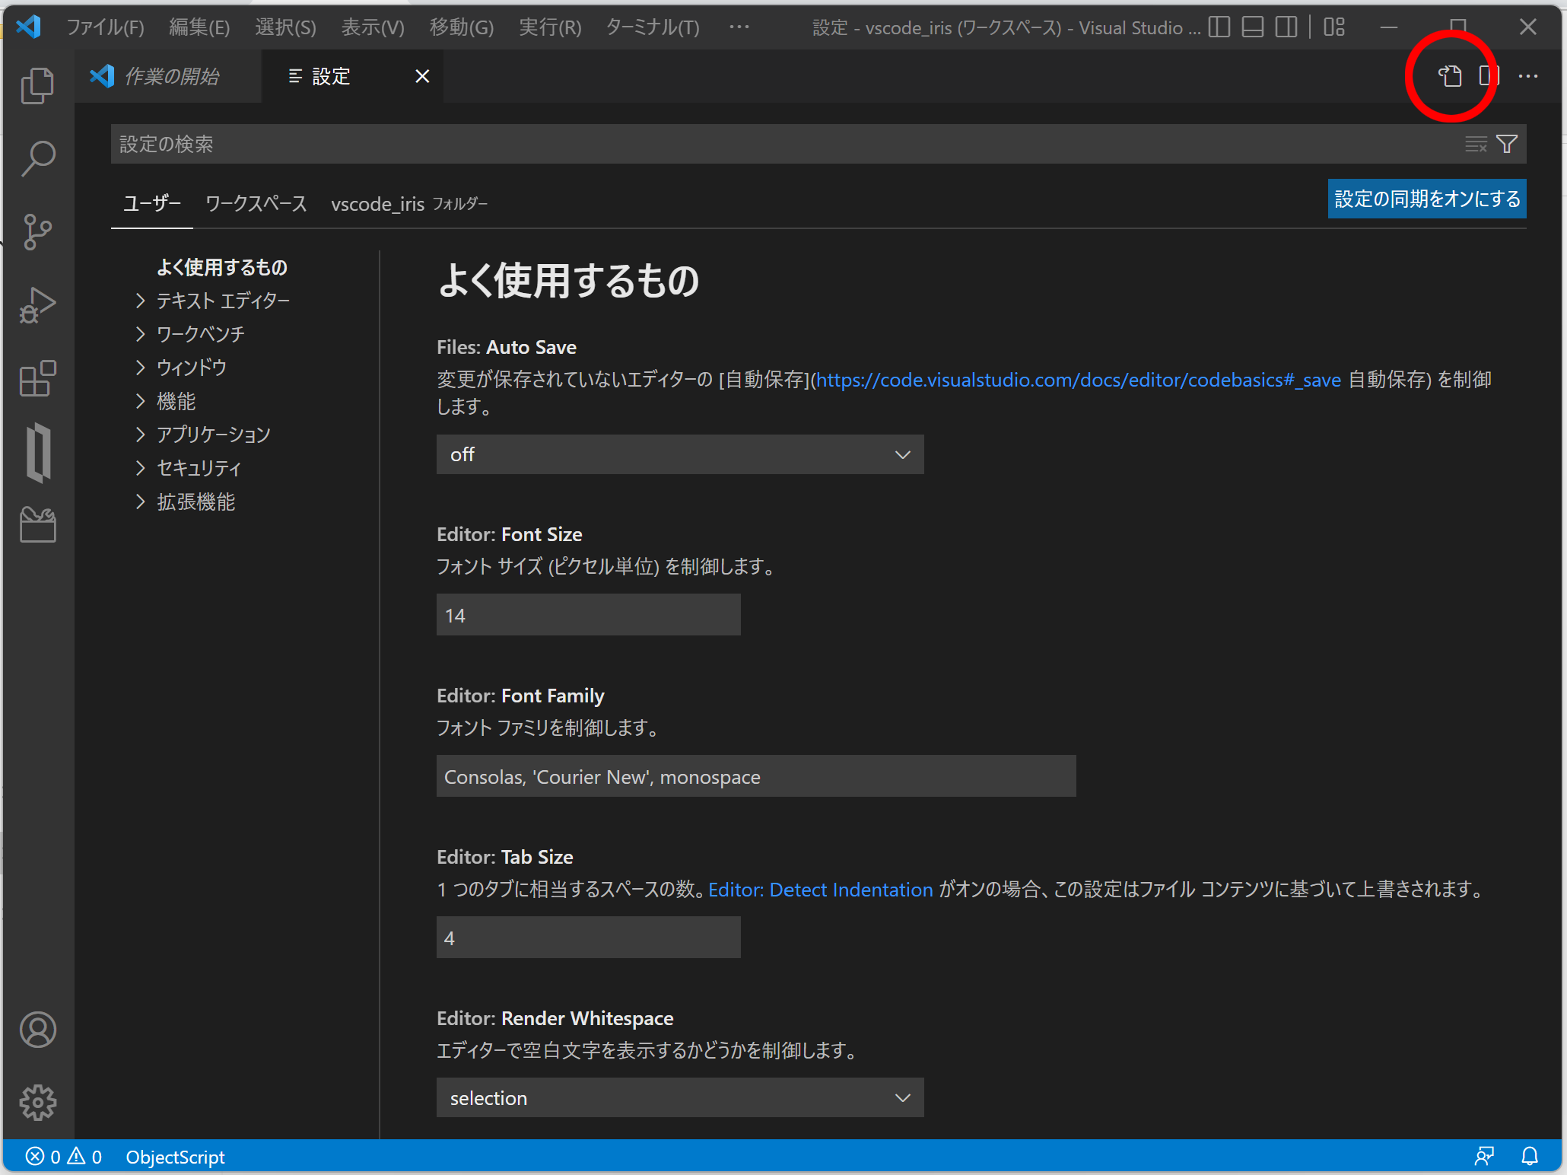Switch to the ワークスペース settings tab
1567x1175 pixels.
(256, 204)
